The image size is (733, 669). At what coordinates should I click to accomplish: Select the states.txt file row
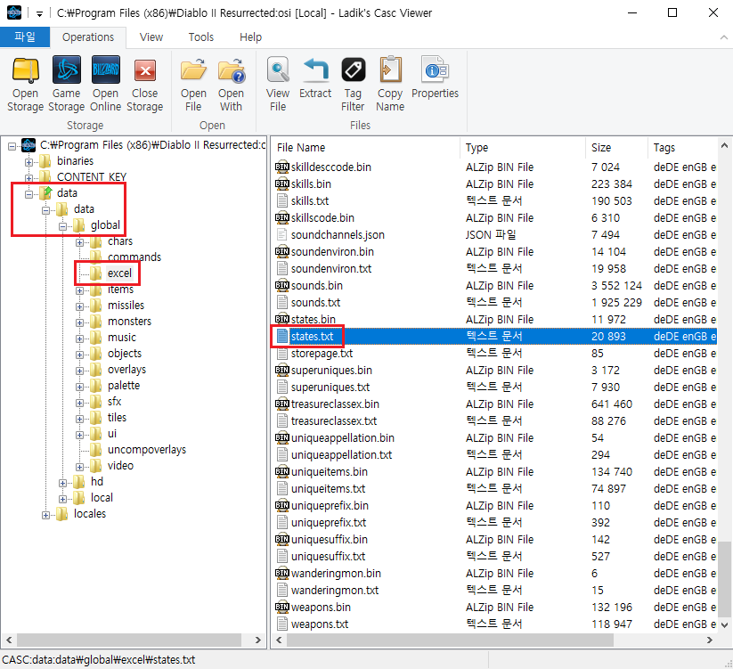[494, 336]
